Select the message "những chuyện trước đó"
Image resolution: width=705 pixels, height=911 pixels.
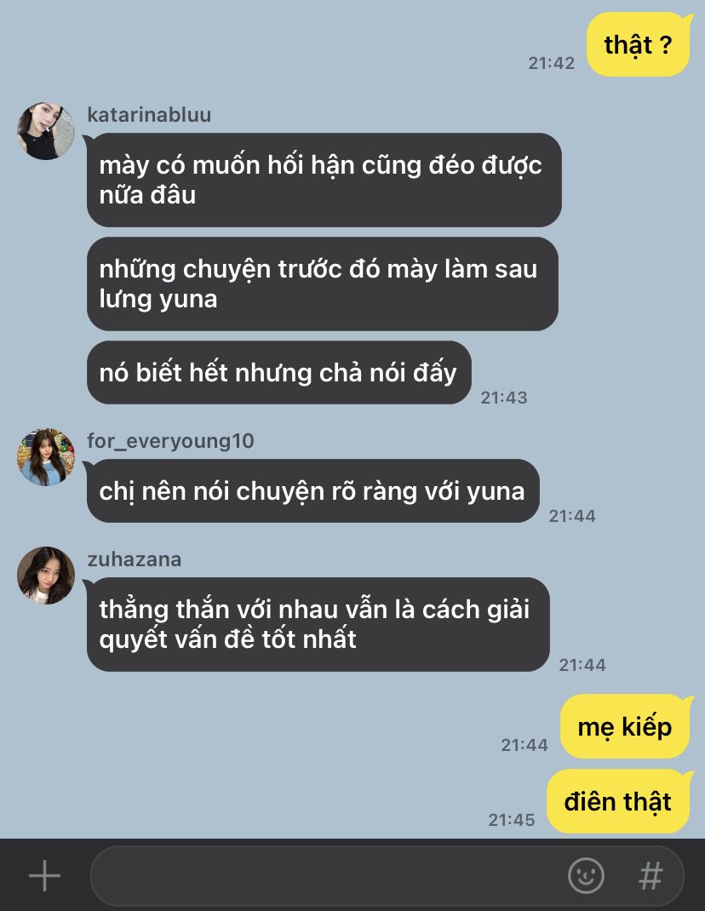pyautogui.click(x=322, y=284)
